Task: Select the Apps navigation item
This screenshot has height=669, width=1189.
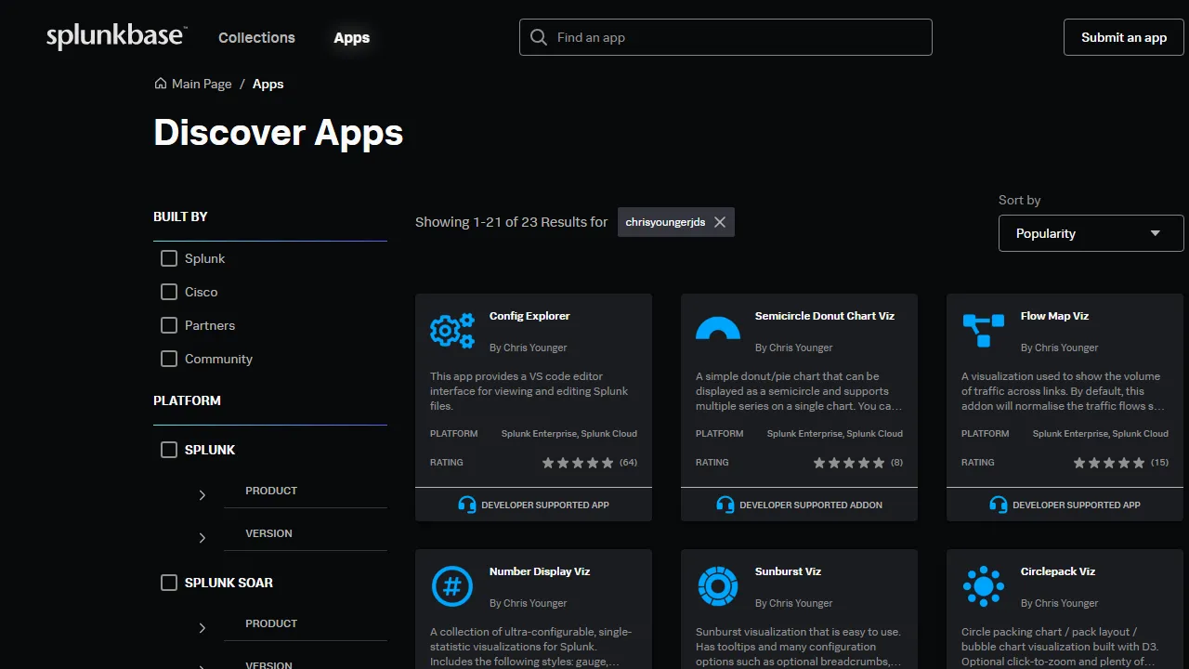Action: coord(351,38)
